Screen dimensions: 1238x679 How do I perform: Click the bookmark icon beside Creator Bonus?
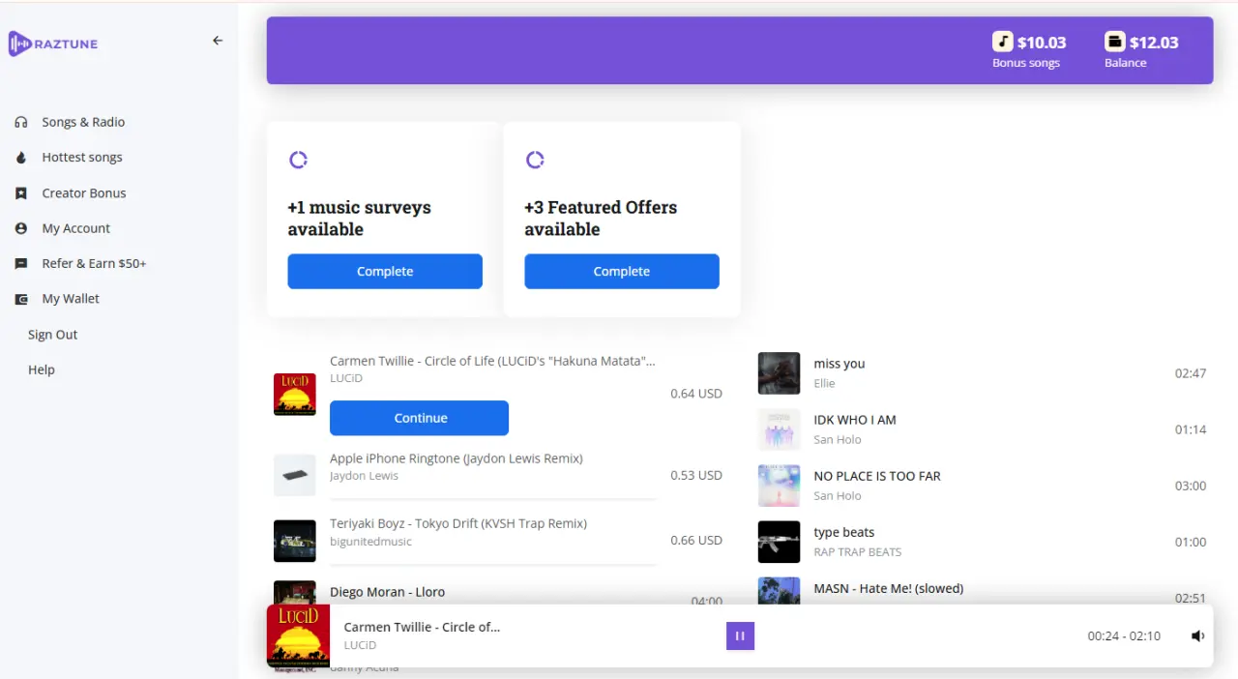[x=21, y=193]
